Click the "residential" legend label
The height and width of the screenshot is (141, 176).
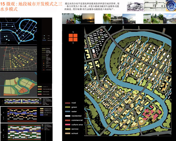[x=76, y=116]
